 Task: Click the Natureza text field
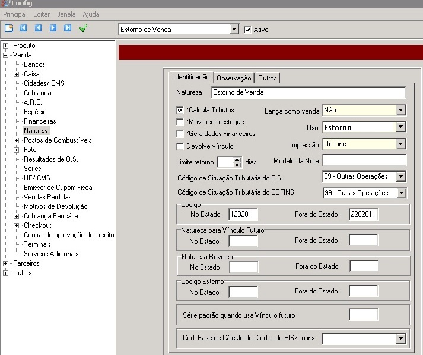click(x=308, y=92)
